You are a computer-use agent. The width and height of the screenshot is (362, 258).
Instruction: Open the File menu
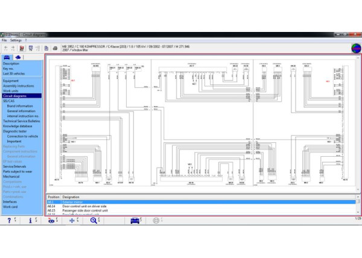pos(5,40)
